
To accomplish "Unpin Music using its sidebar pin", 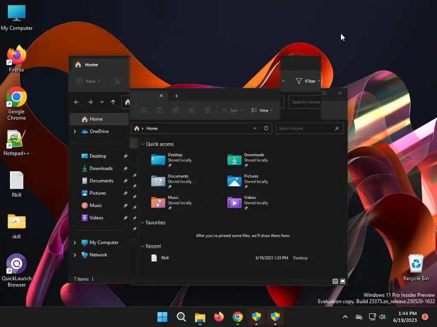I will tap(125, 206).
